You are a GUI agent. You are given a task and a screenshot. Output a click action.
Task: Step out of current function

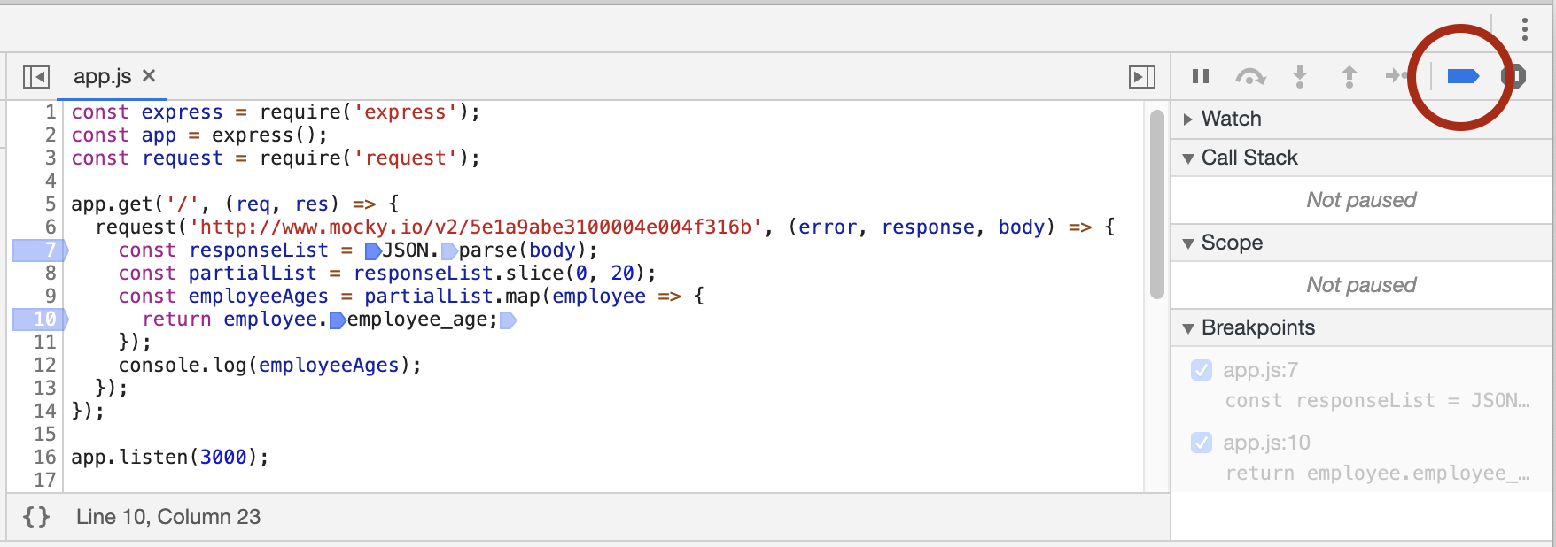tap(1349, 77)
